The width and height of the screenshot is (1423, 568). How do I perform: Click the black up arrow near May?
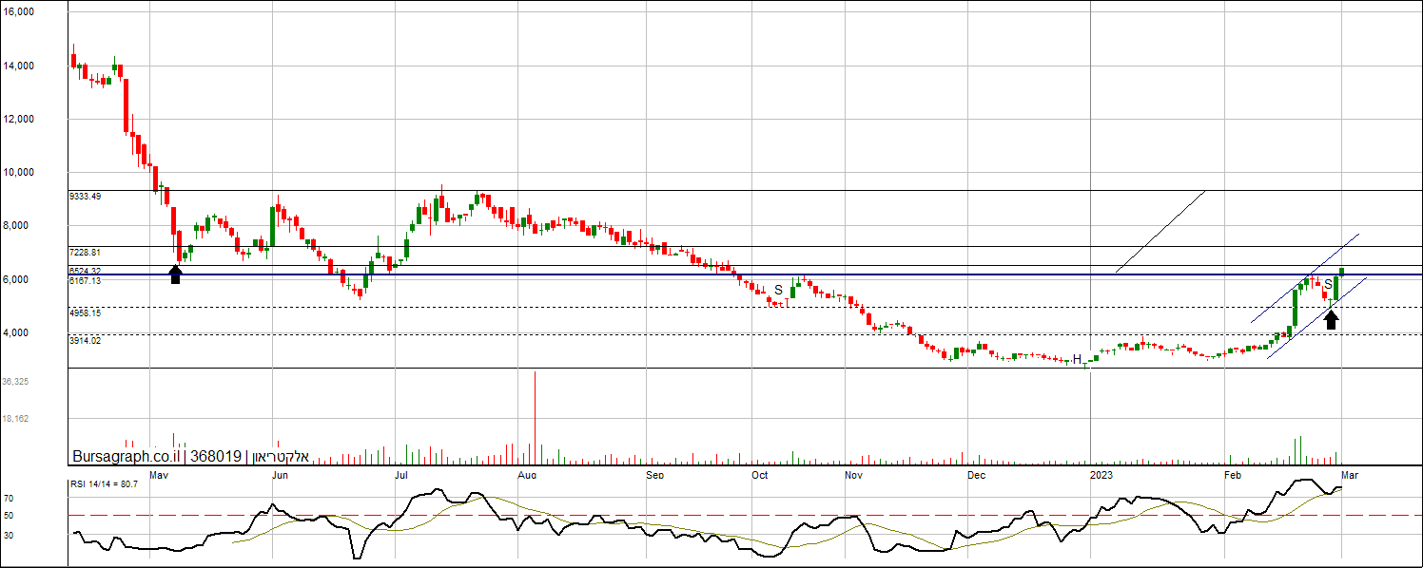pos(175,275)
